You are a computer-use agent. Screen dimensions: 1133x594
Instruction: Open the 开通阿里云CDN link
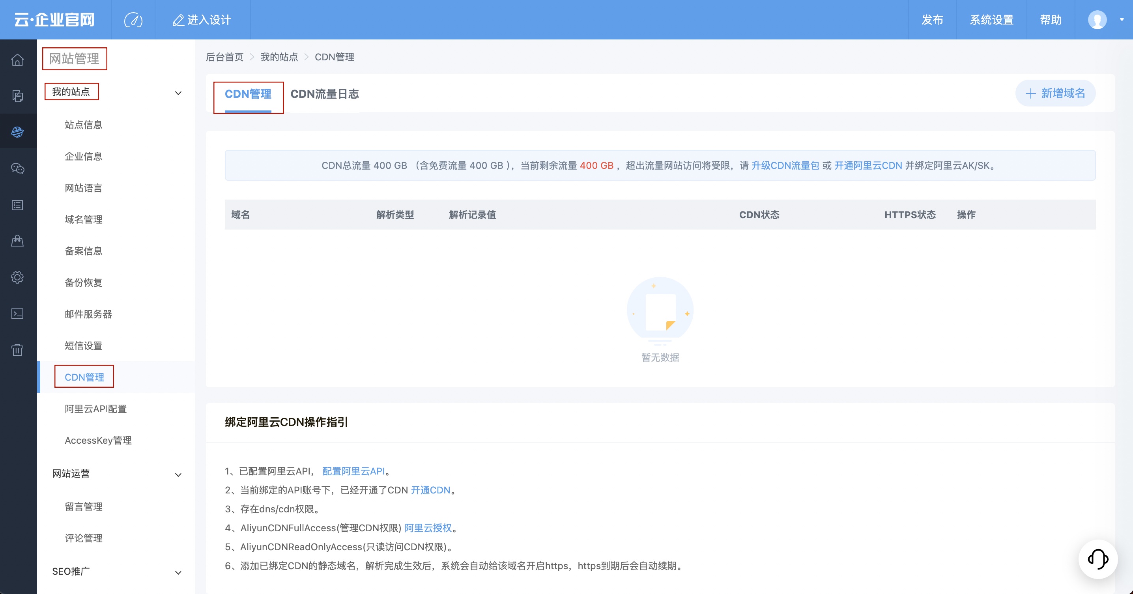868,165
